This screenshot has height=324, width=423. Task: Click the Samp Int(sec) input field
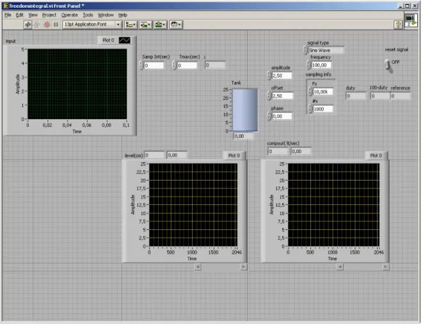(154, 65)
